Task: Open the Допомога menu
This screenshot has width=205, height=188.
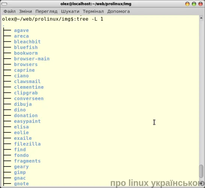Action: pos(118,11)
